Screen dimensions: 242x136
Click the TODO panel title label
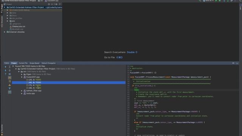[x=6, y=63]
